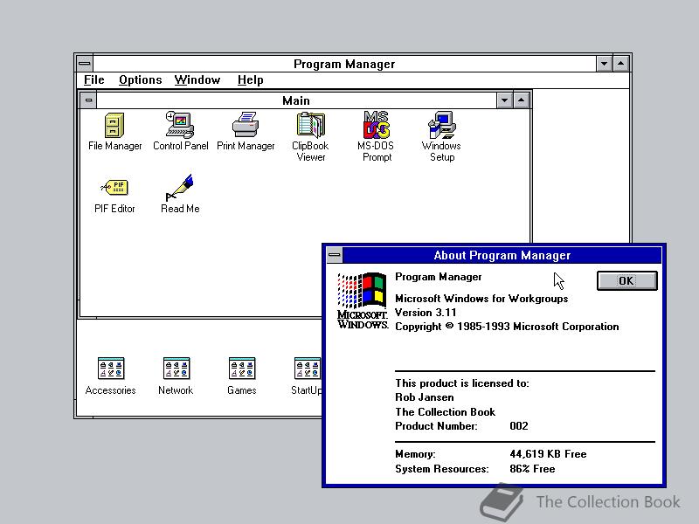The width and height of the screenshot is (699, 524).
Task: Click the Copyright 1985-1993 Microsoft Corporation line
Action: coord(507,327)
